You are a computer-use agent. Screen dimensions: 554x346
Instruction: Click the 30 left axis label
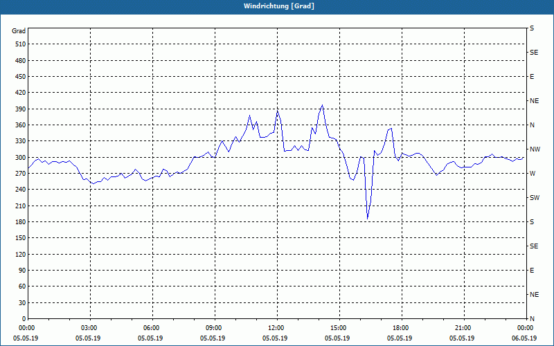22,303
